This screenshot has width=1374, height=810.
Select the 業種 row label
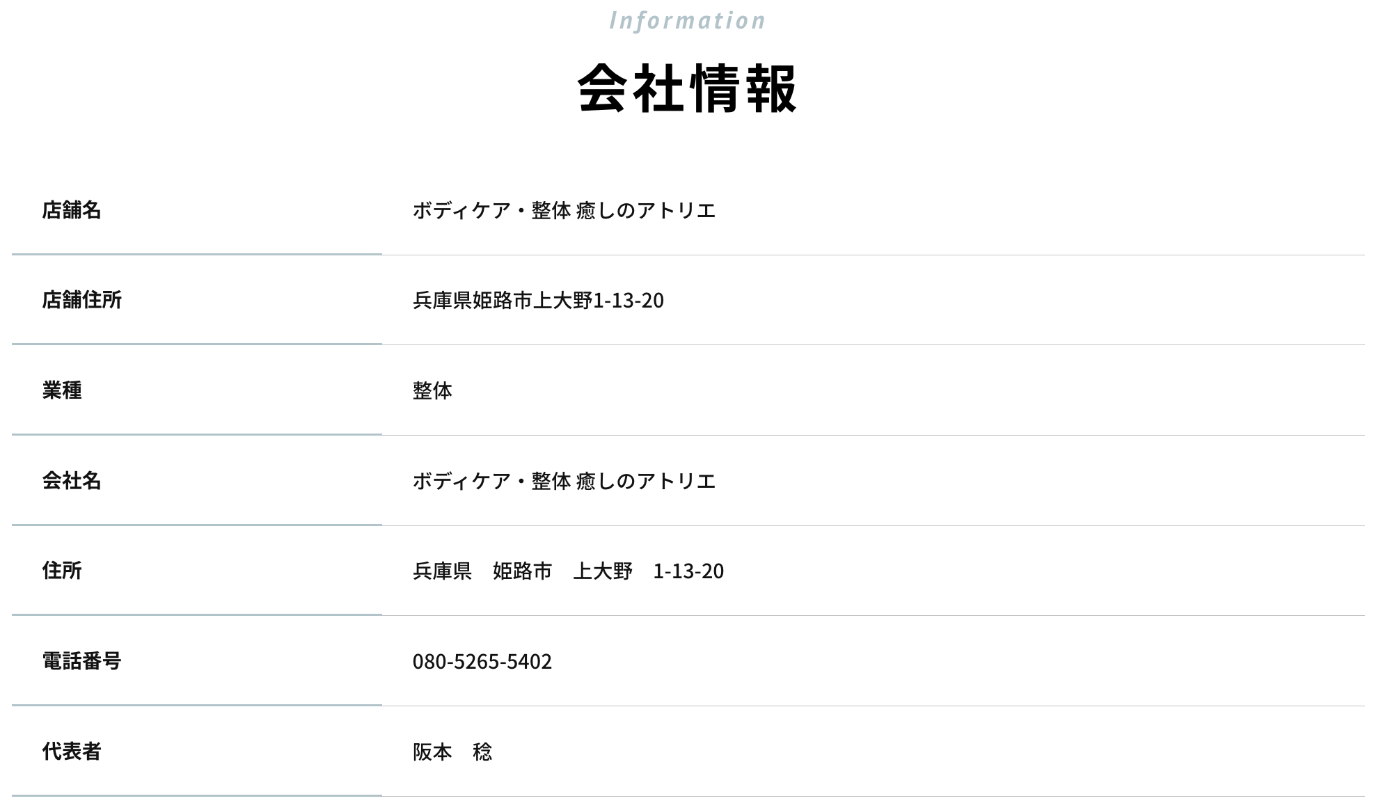[62, 390]
